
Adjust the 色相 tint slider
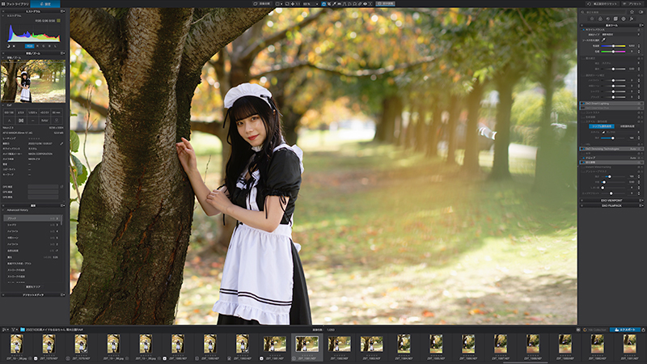coord(613,52)
